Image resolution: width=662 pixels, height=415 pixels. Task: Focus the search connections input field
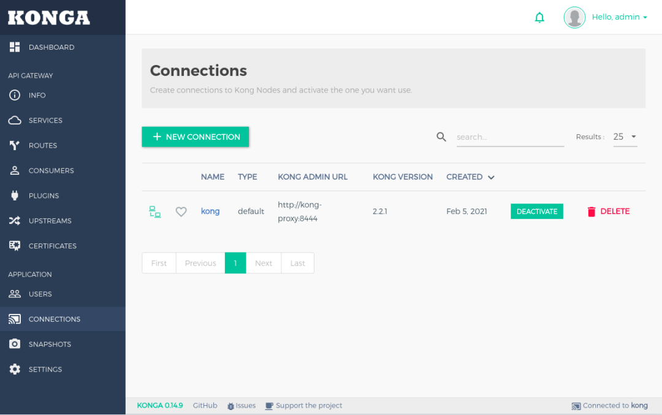(x=510, y=137)
